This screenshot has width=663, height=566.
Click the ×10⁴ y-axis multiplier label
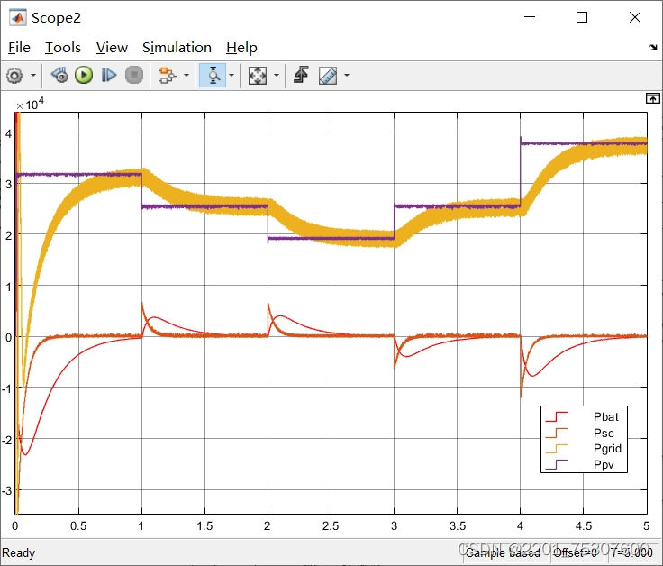coord(30,104)
